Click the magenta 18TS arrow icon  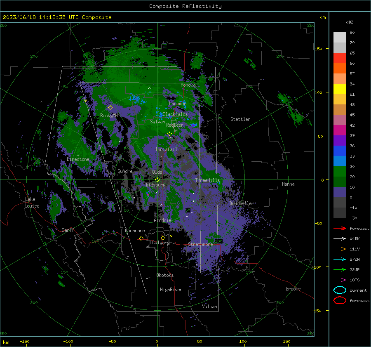coord(340,280)
